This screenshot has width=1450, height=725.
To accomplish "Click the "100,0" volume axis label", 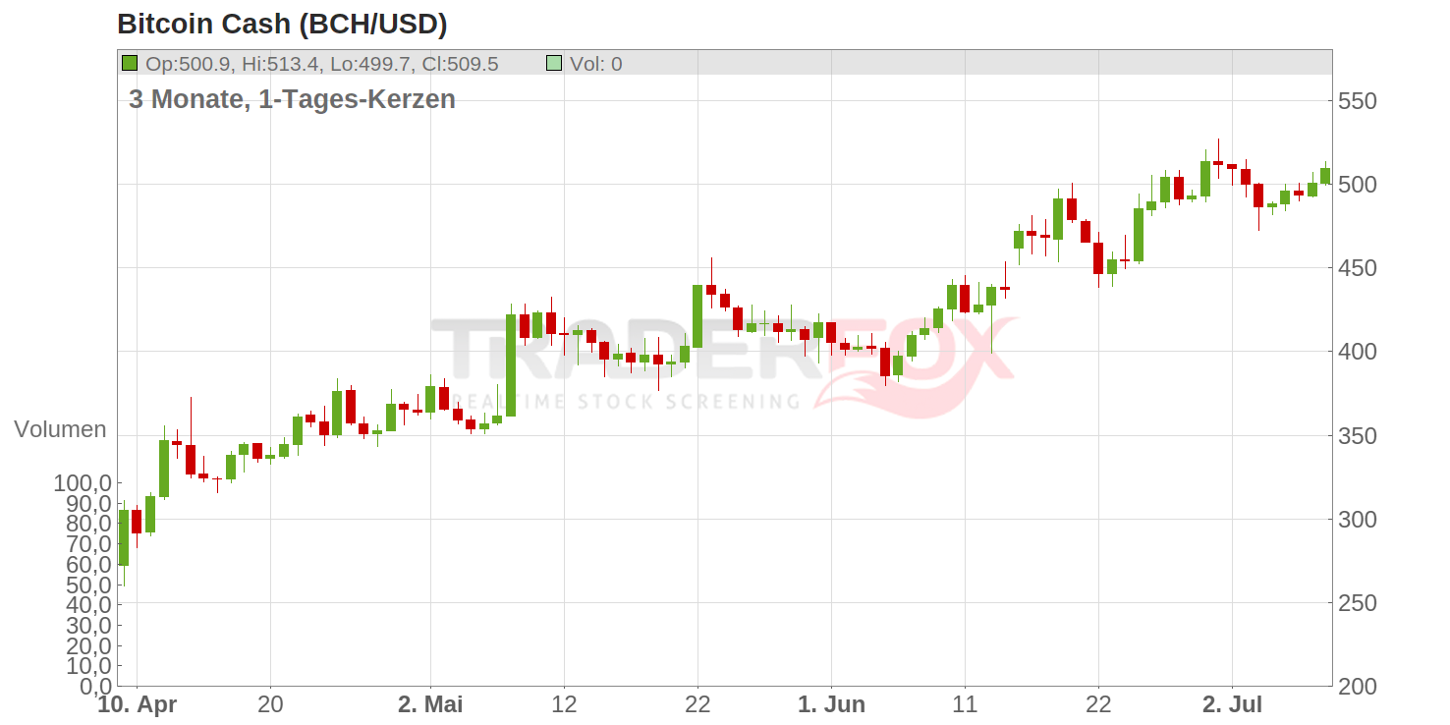I will 82,483.
